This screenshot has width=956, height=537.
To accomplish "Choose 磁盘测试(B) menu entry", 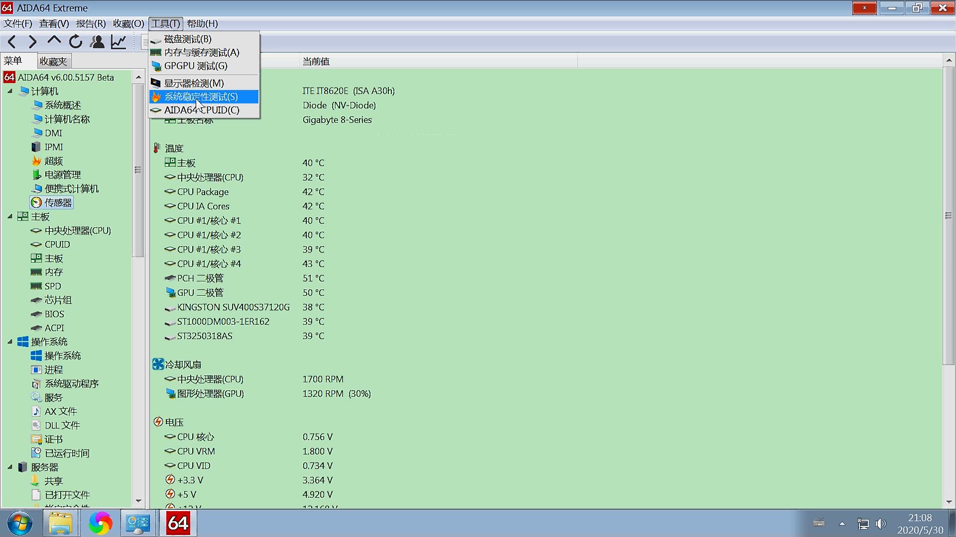I will click(188, 39).
